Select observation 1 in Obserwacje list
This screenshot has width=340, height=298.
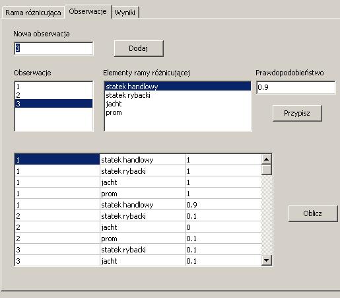[53, 87]
